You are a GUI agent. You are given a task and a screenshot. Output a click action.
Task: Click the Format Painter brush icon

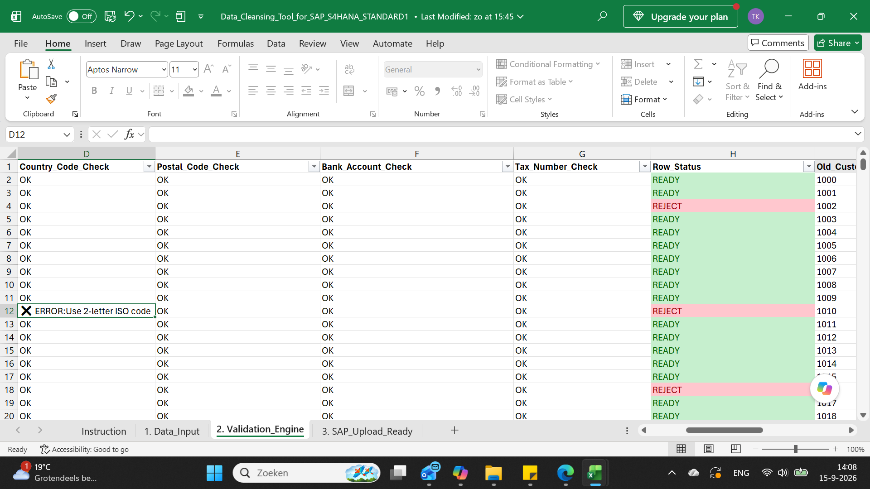[x=51, y=99]
